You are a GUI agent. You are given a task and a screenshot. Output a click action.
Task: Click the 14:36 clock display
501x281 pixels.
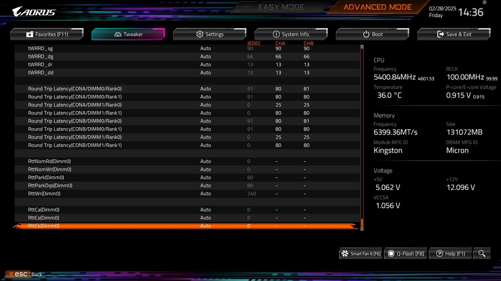click(x=471, y=12)
